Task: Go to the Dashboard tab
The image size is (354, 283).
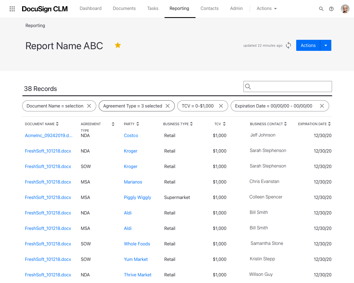Action: [x=90, y=9]
